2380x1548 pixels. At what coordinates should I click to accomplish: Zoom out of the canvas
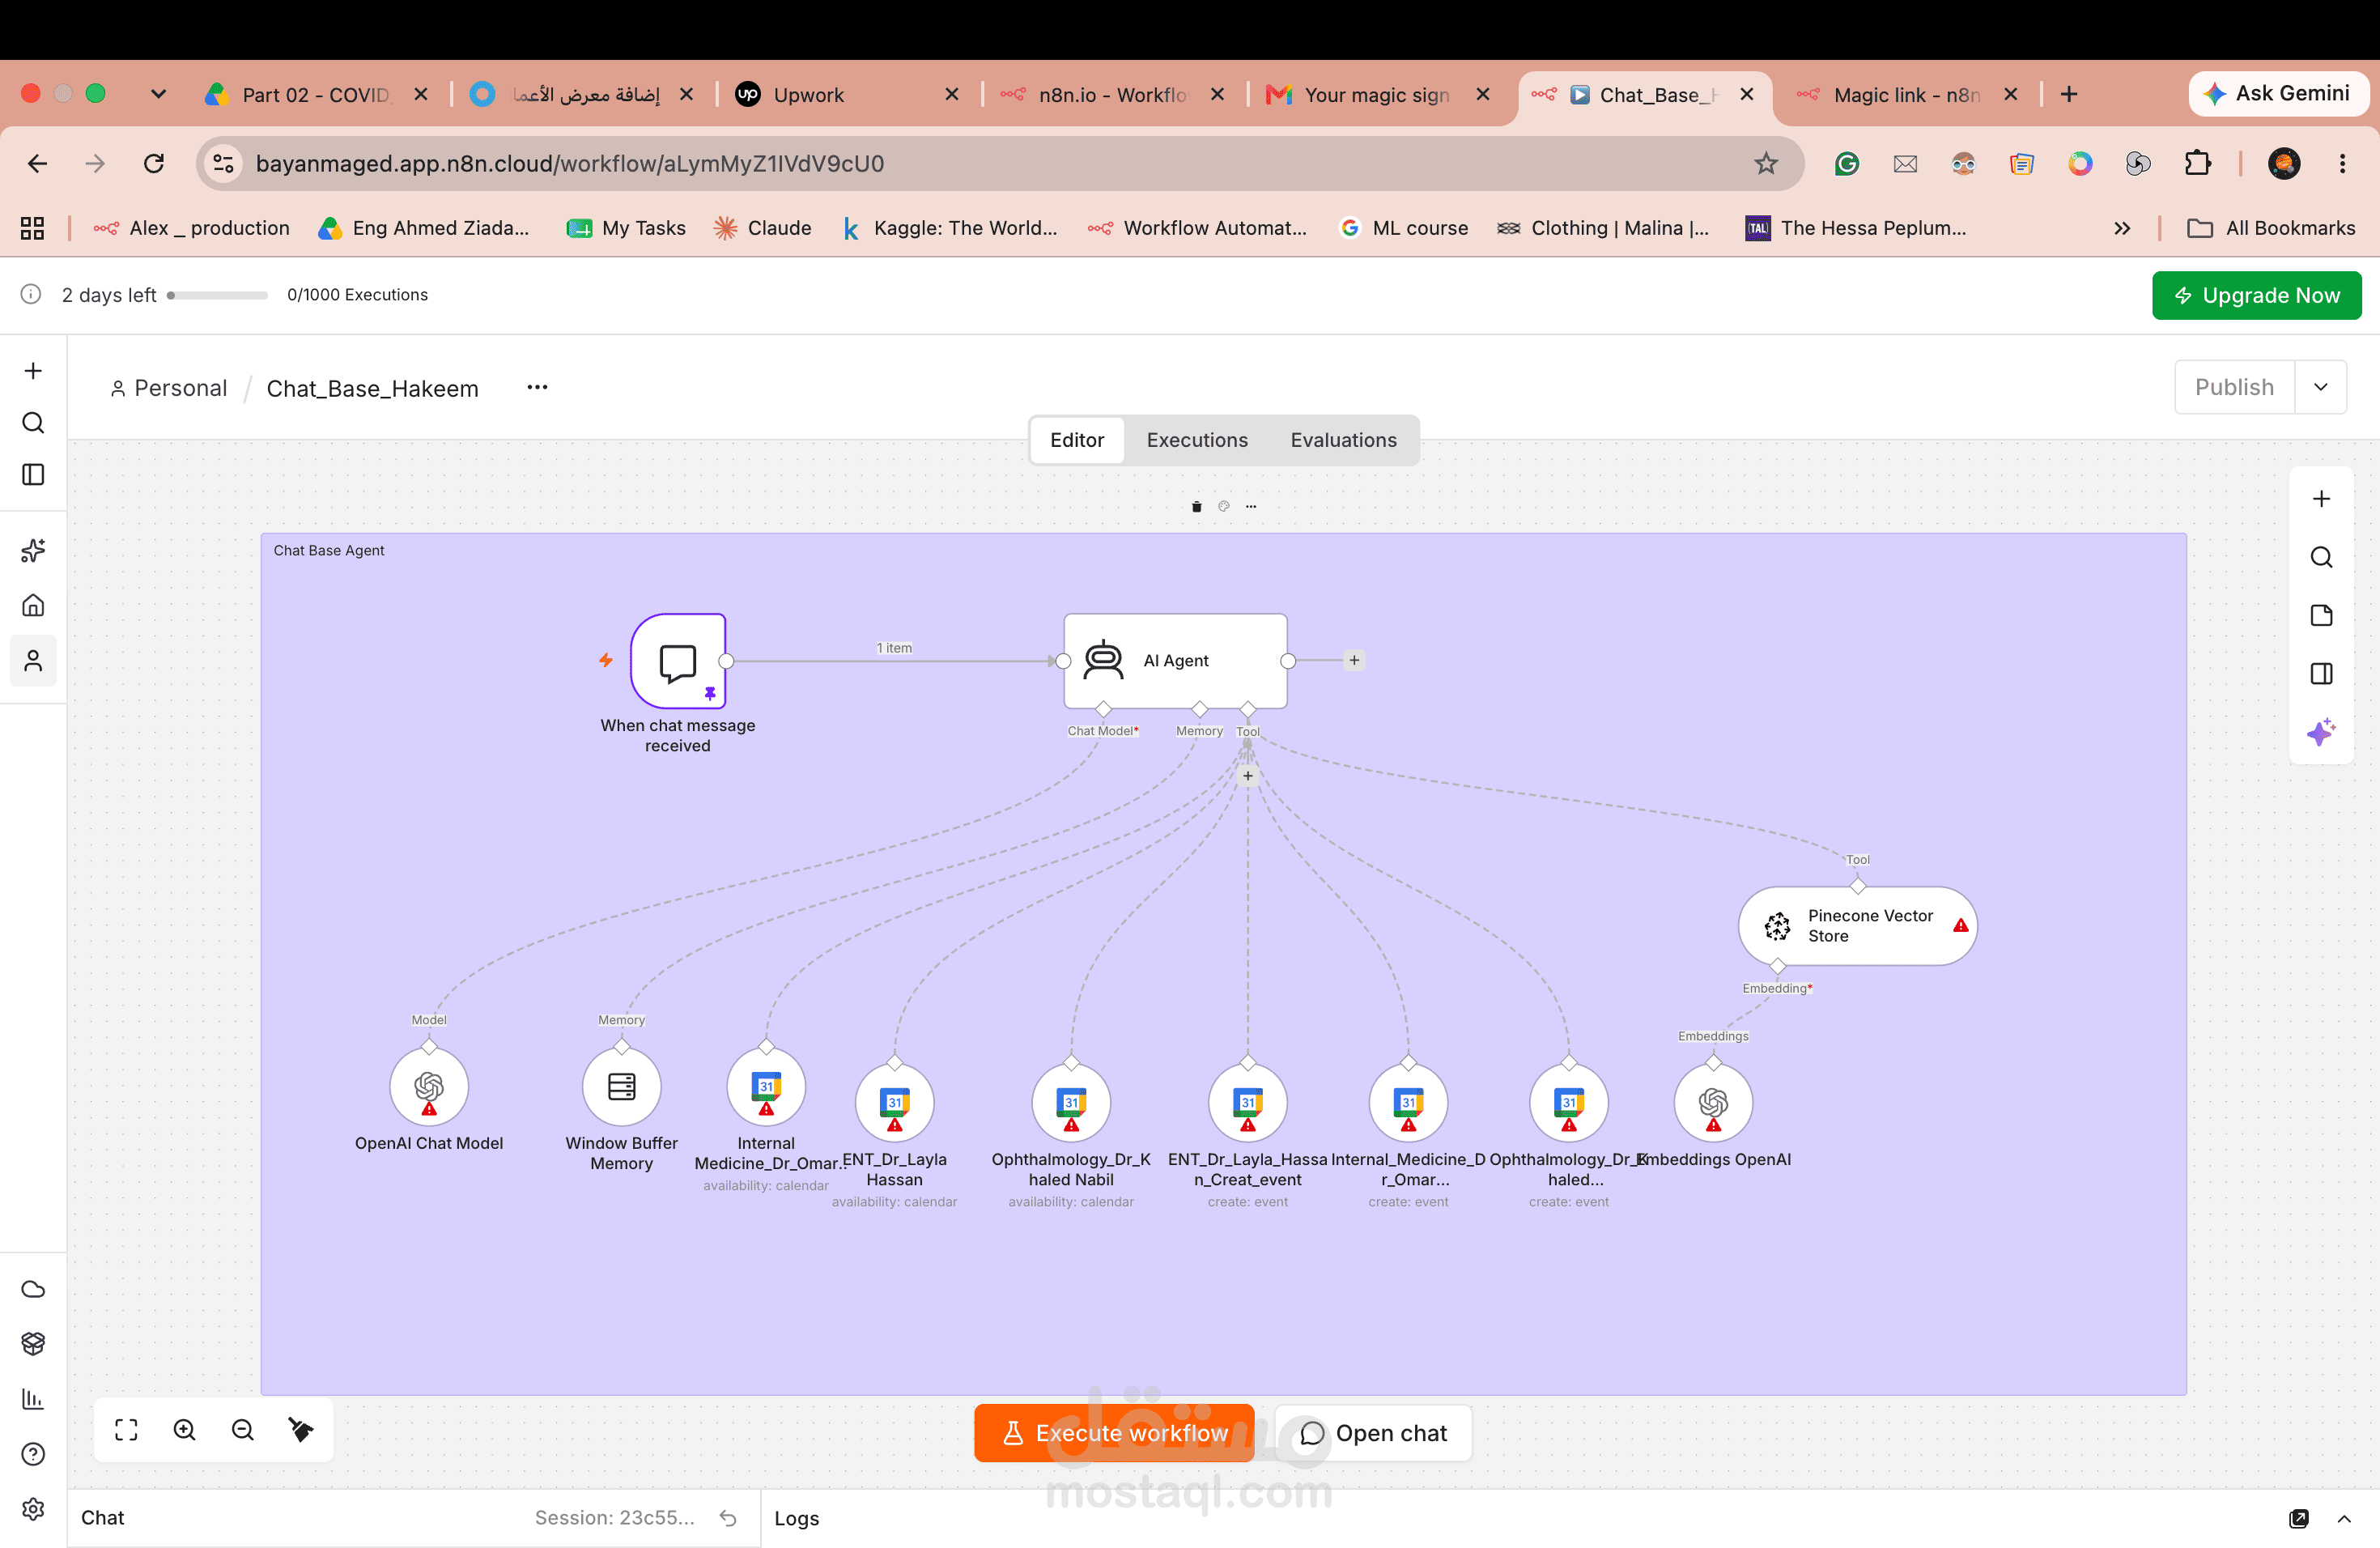(x=243, y=1430)
